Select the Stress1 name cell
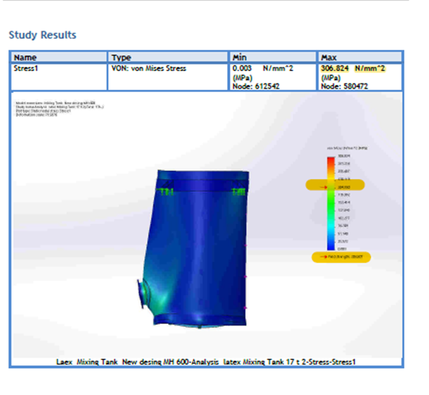The image size is (429, 395). point(27,68)
